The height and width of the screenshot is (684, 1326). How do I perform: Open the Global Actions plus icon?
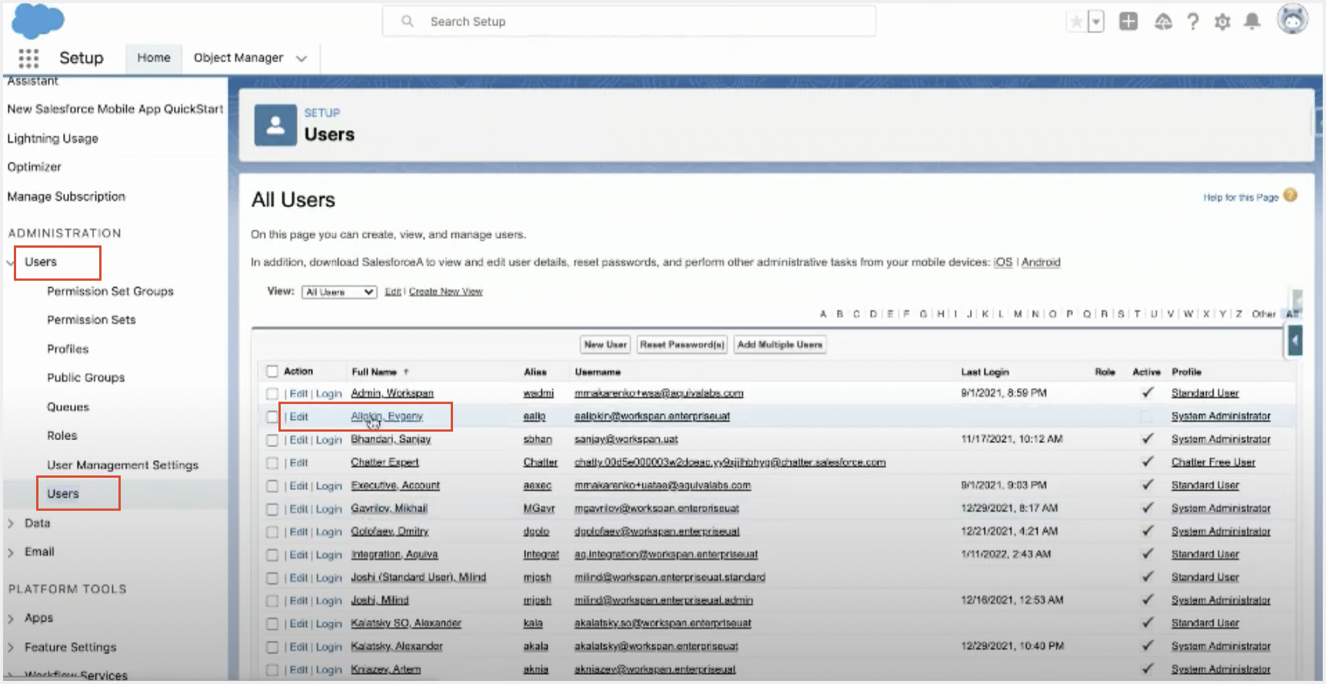point(1128,22)
